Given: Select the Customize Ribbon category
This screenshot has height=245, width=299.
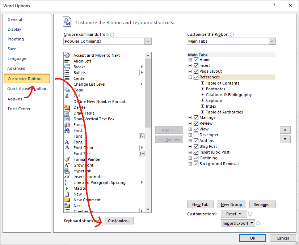Looking at the screenshot, I should click(27, 79).
